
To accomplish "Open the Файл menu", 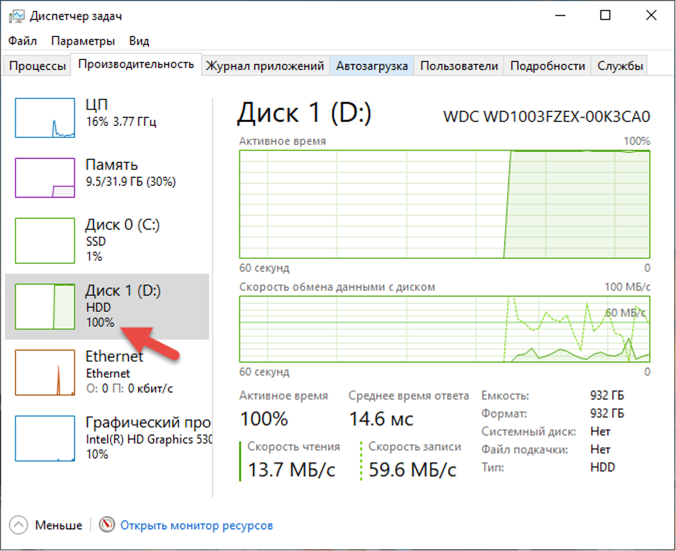I will 22,40.
